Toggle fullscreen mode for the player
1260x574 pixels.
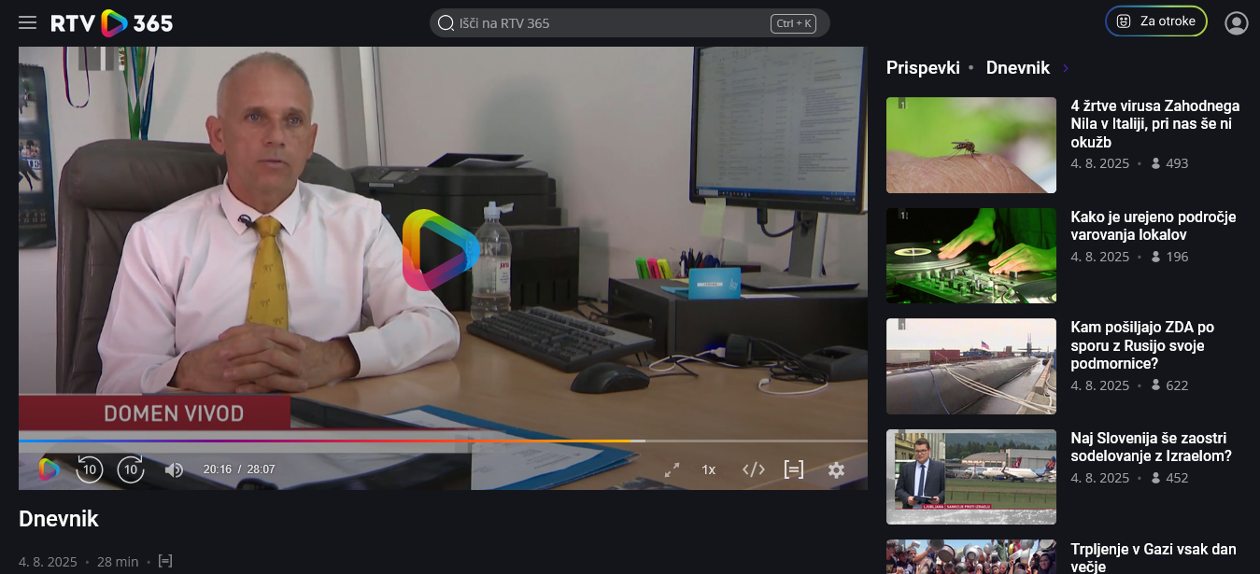pos(672,469)
